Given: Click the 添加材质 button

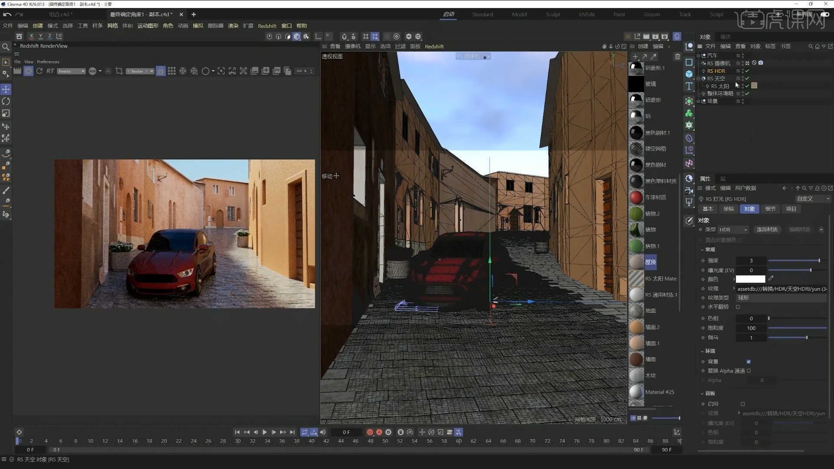Looking at the screenshot, I should click(767, 229).
